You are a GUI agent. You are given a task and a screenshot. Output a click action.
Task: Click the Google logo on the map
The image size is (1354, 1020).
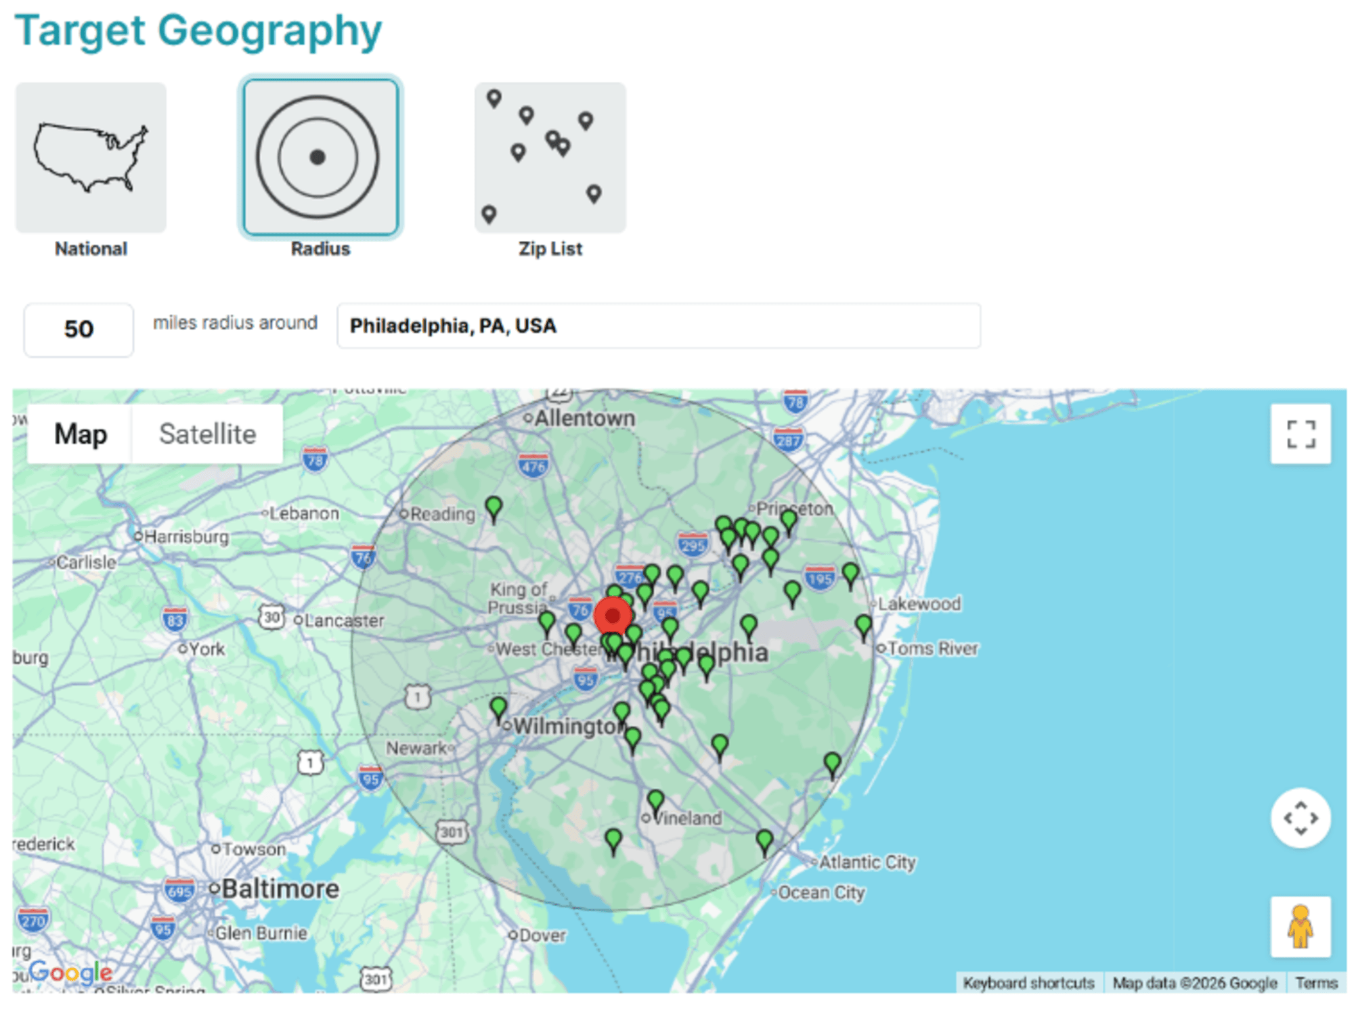[x=71, y=972]
